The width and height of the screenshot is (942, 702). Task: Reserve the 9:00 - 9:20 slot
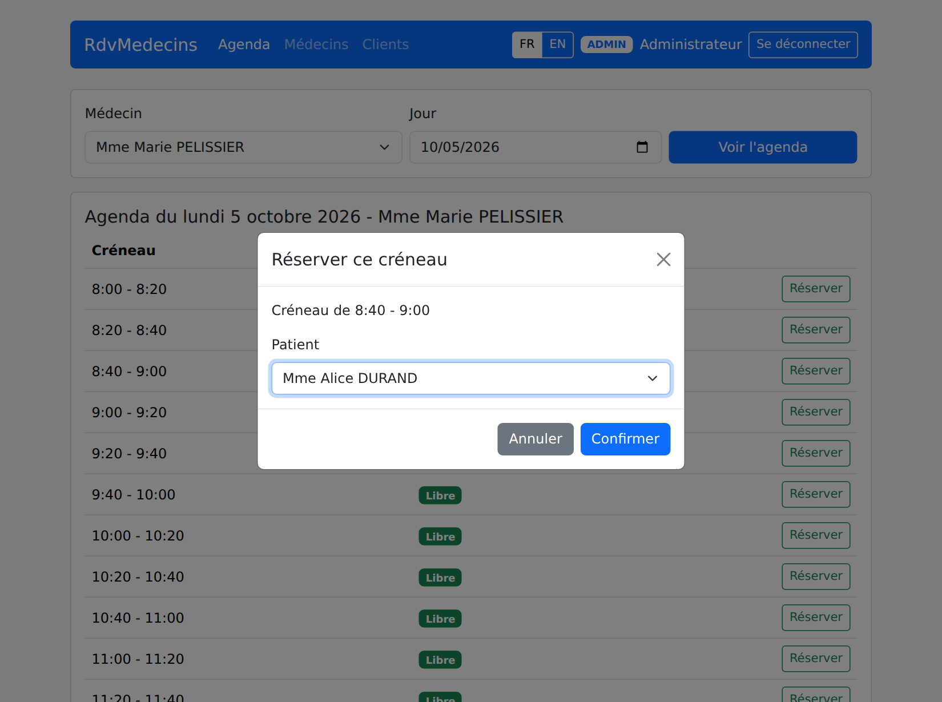(x=816, y=412)
